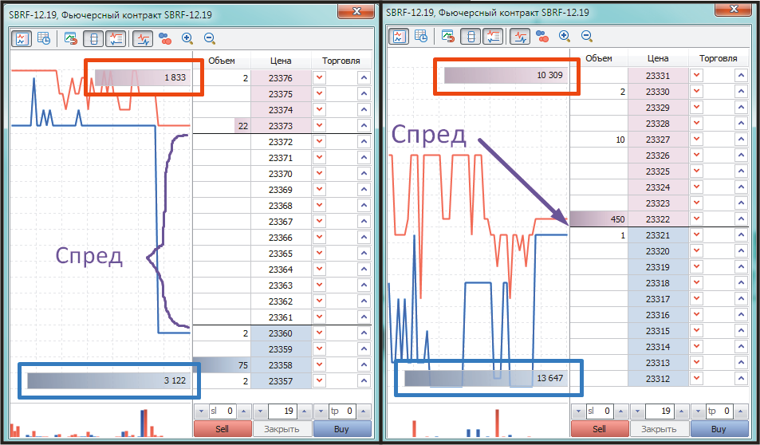This screenshot has width=760, height=445.
Task: Click Закрыть button in right window
Action: click(659, 429)
